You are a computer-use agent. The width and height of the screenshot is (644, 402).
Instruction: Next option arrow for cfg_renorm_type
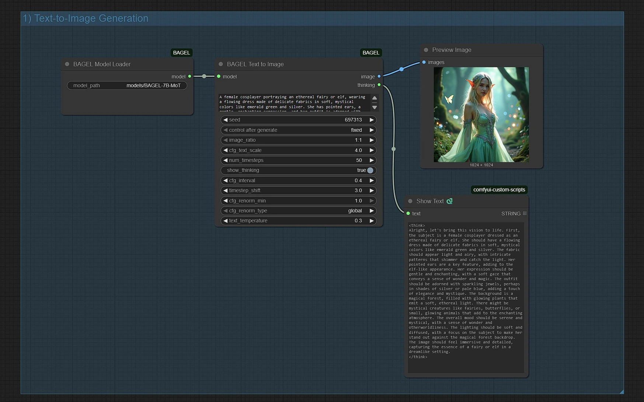point(372,211)
